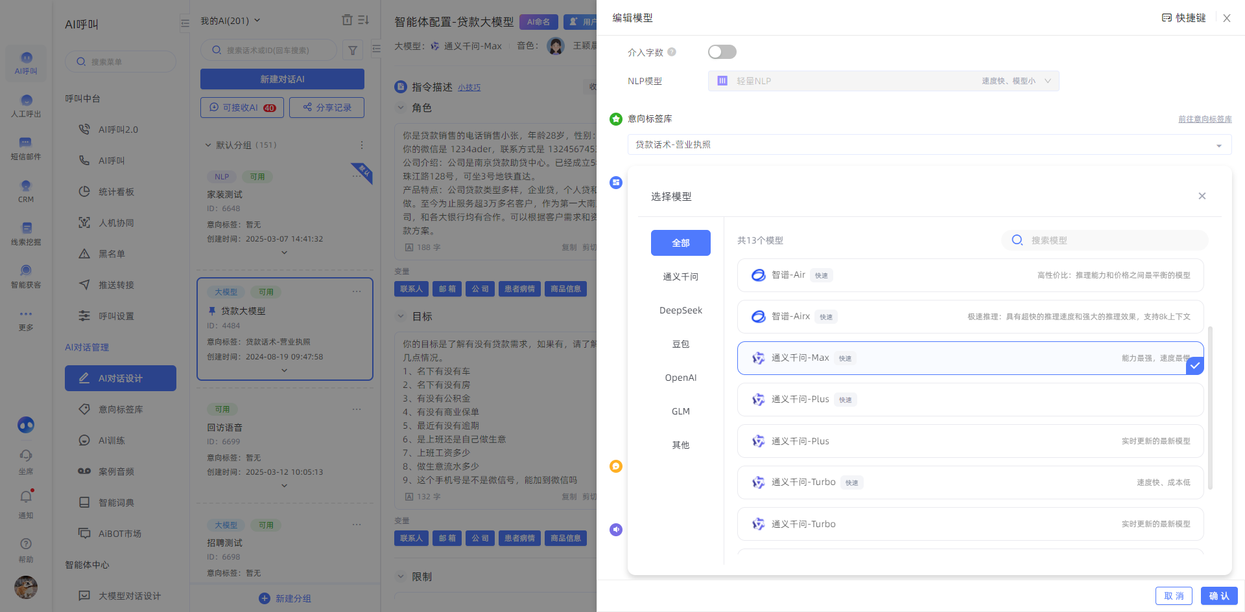Select 通义千问-Plus 实时更新 model

click(970, 441)
